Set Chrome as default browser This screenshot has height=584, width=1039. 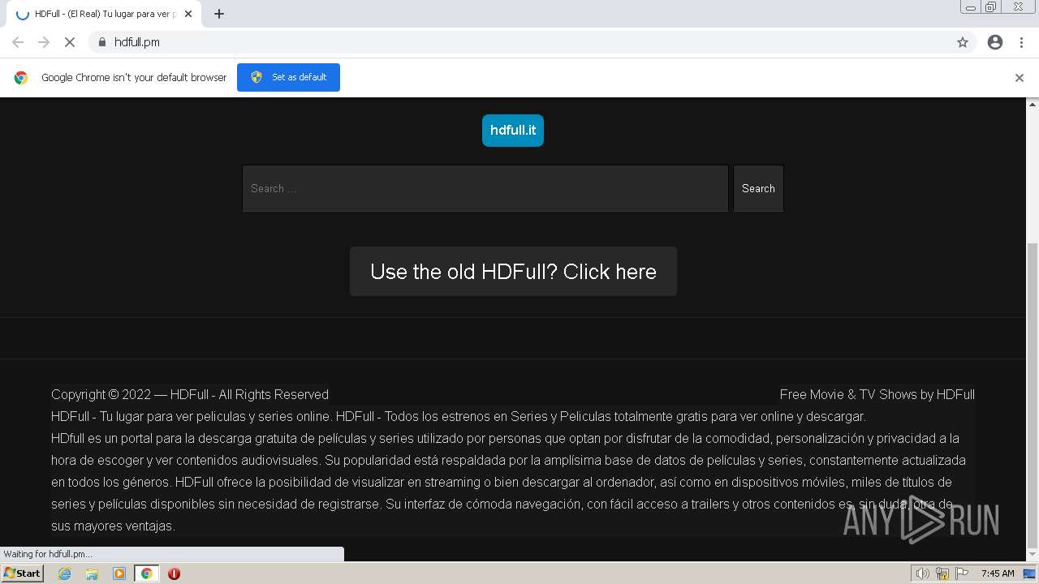coord(288,77)
